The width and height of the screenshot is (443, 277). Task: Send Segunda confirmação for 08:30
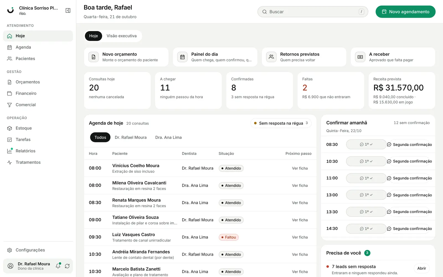coord(409,145)
